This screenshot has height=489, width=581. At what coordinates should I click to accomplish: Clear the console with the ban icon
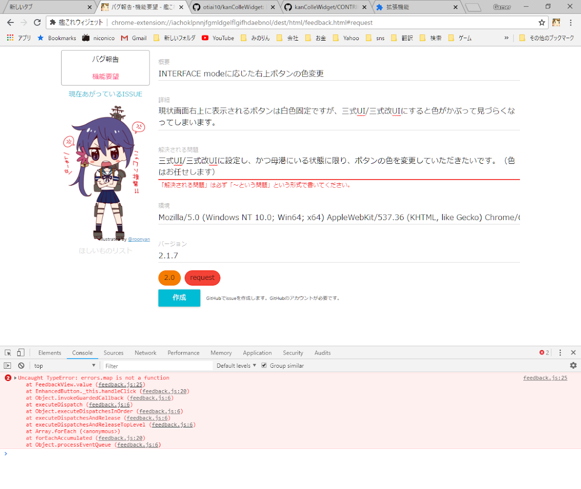(21, 366)
